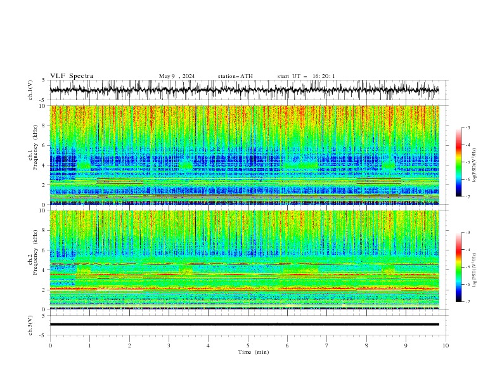Viewport: 502px width, 388px height.
Task: Click the "station=ATH" label
Action: [235, 76]
